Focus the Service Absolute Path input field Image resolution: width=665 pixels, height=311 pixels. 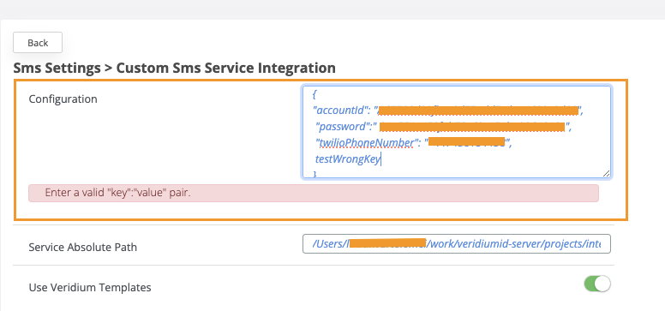click(x=457, y=244)
